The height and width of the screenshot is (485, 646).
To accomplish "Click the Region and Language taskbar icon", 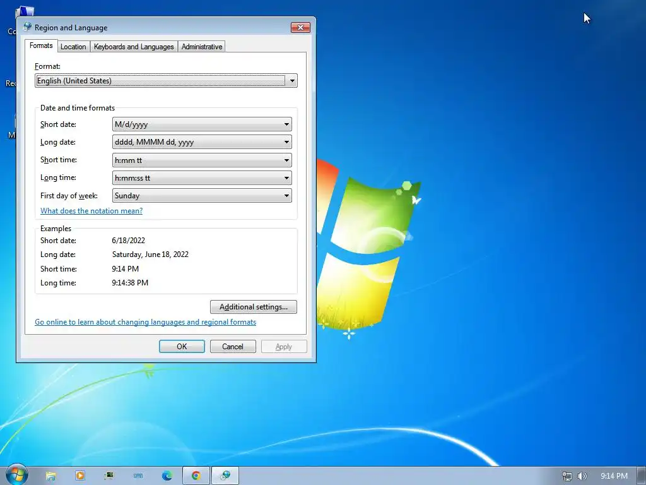I will click(x=225, y=476).
